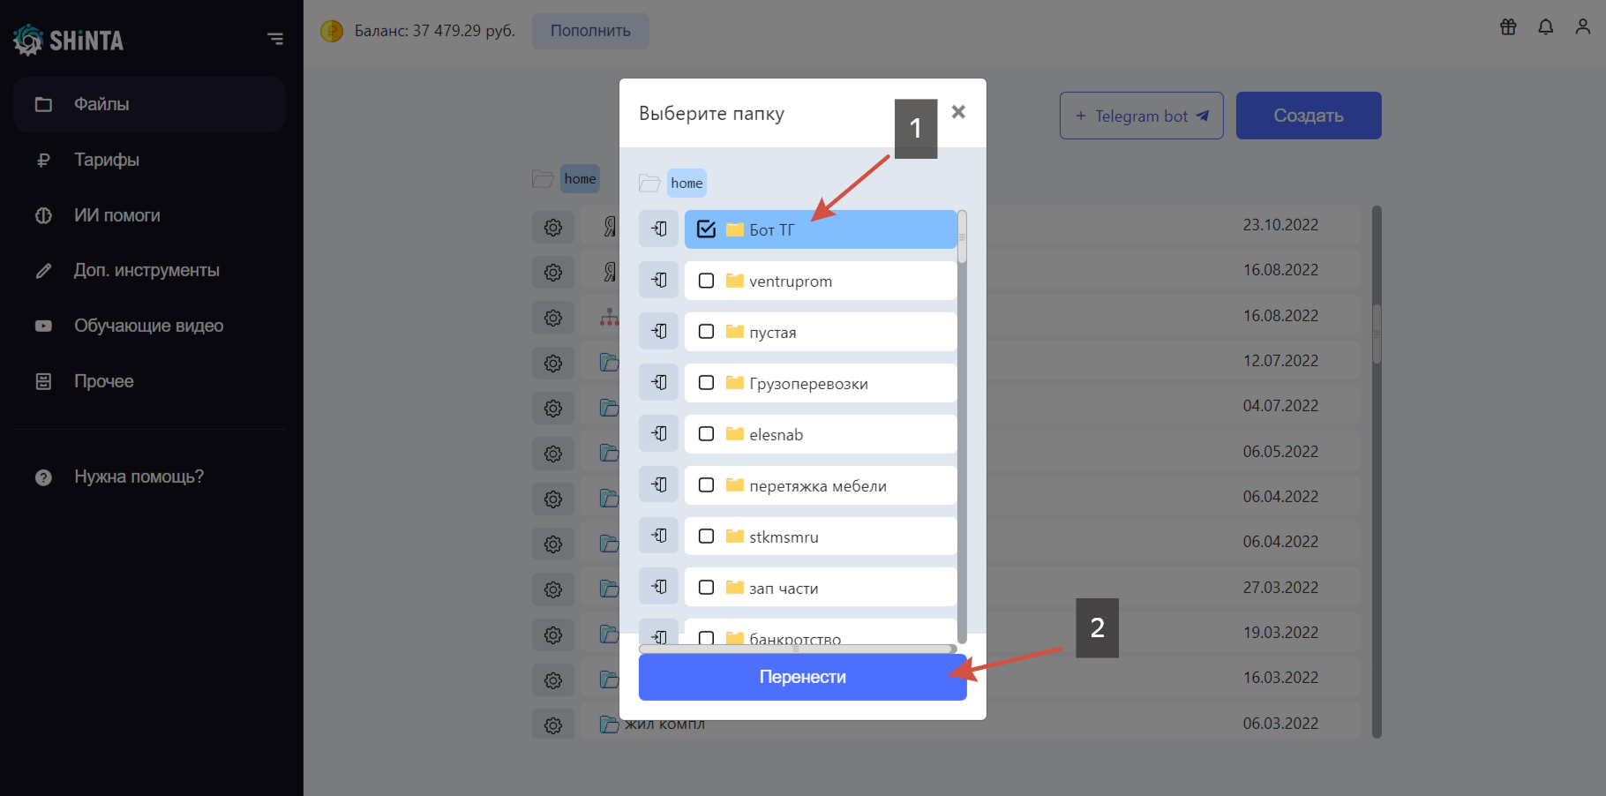The width and height of the screenshot is (1606, 796).
Task: Enter the перетяжка мебели folder via arrow icon
Action: tap(659, 485)
